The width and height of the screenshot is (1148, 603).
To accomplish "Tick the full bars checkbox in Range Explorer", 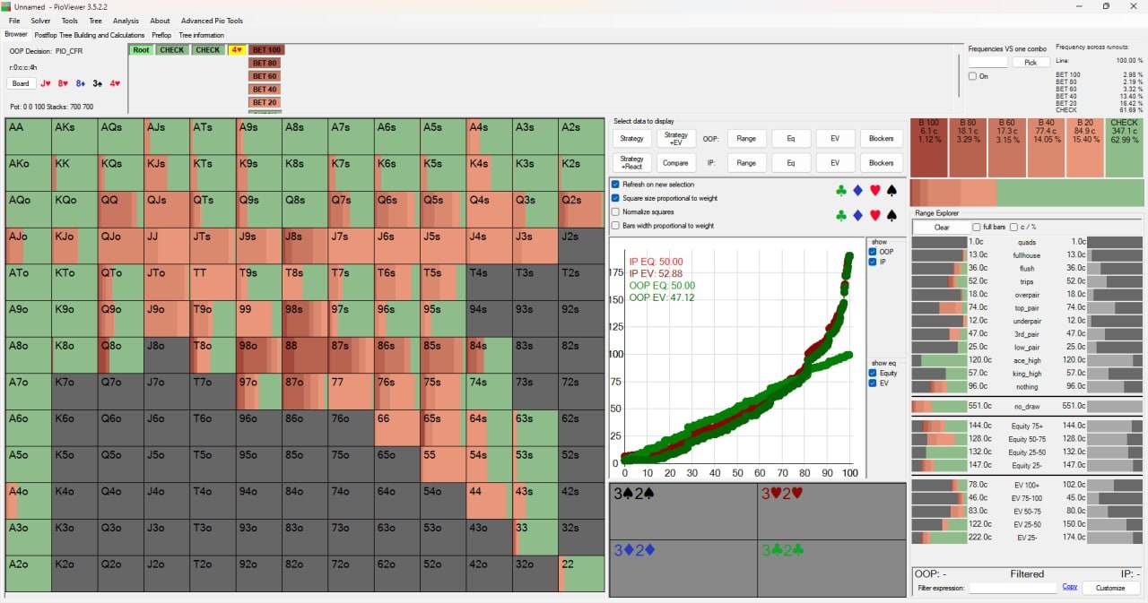I will point(978,228).
